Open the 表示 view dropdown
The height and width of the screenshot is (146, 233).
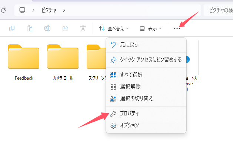tap(151, 28)
